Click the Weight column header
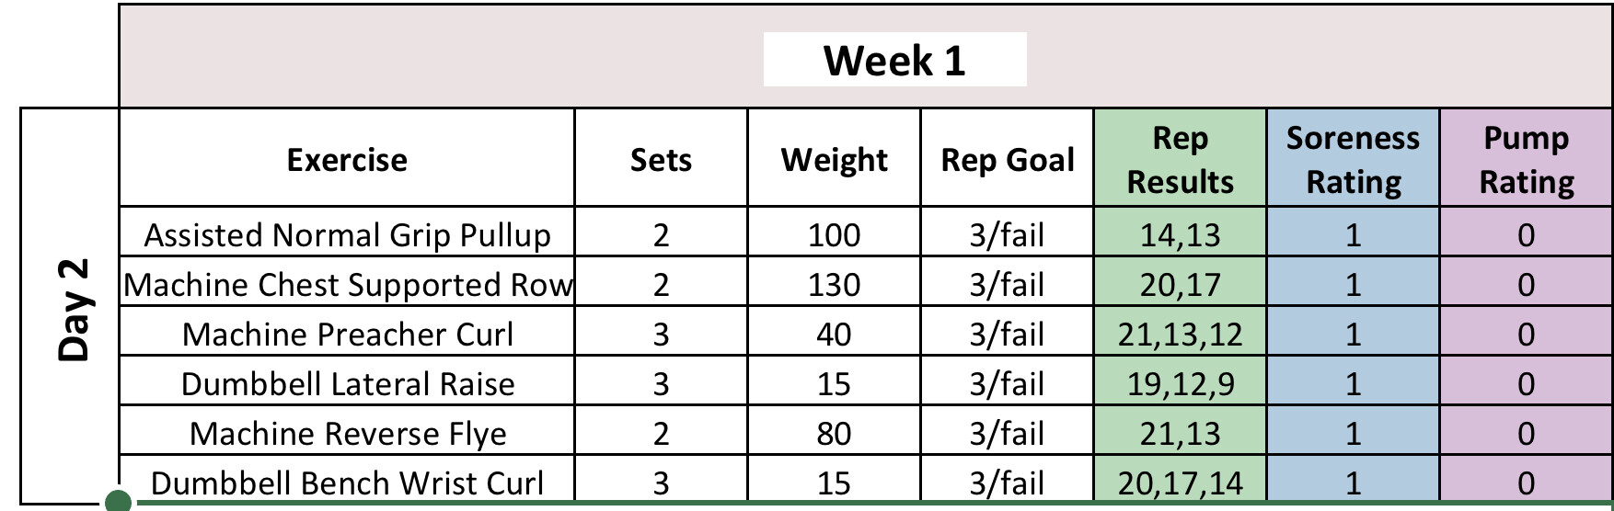The image size is (1614, 511). coord(834,160)
